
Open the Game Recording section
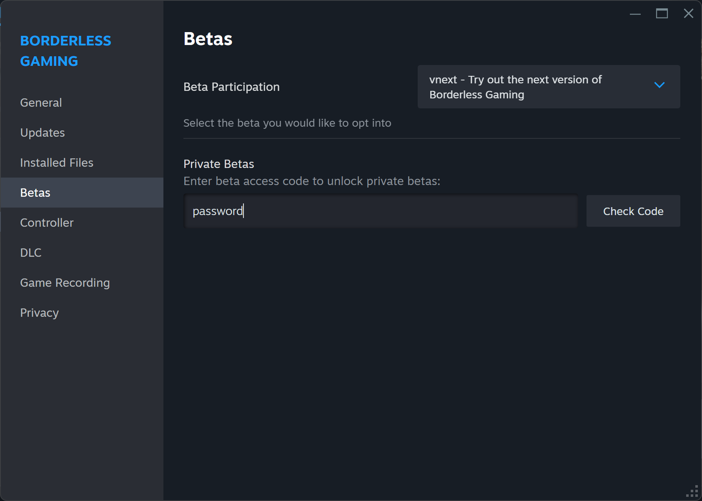(x=82, y=283)
